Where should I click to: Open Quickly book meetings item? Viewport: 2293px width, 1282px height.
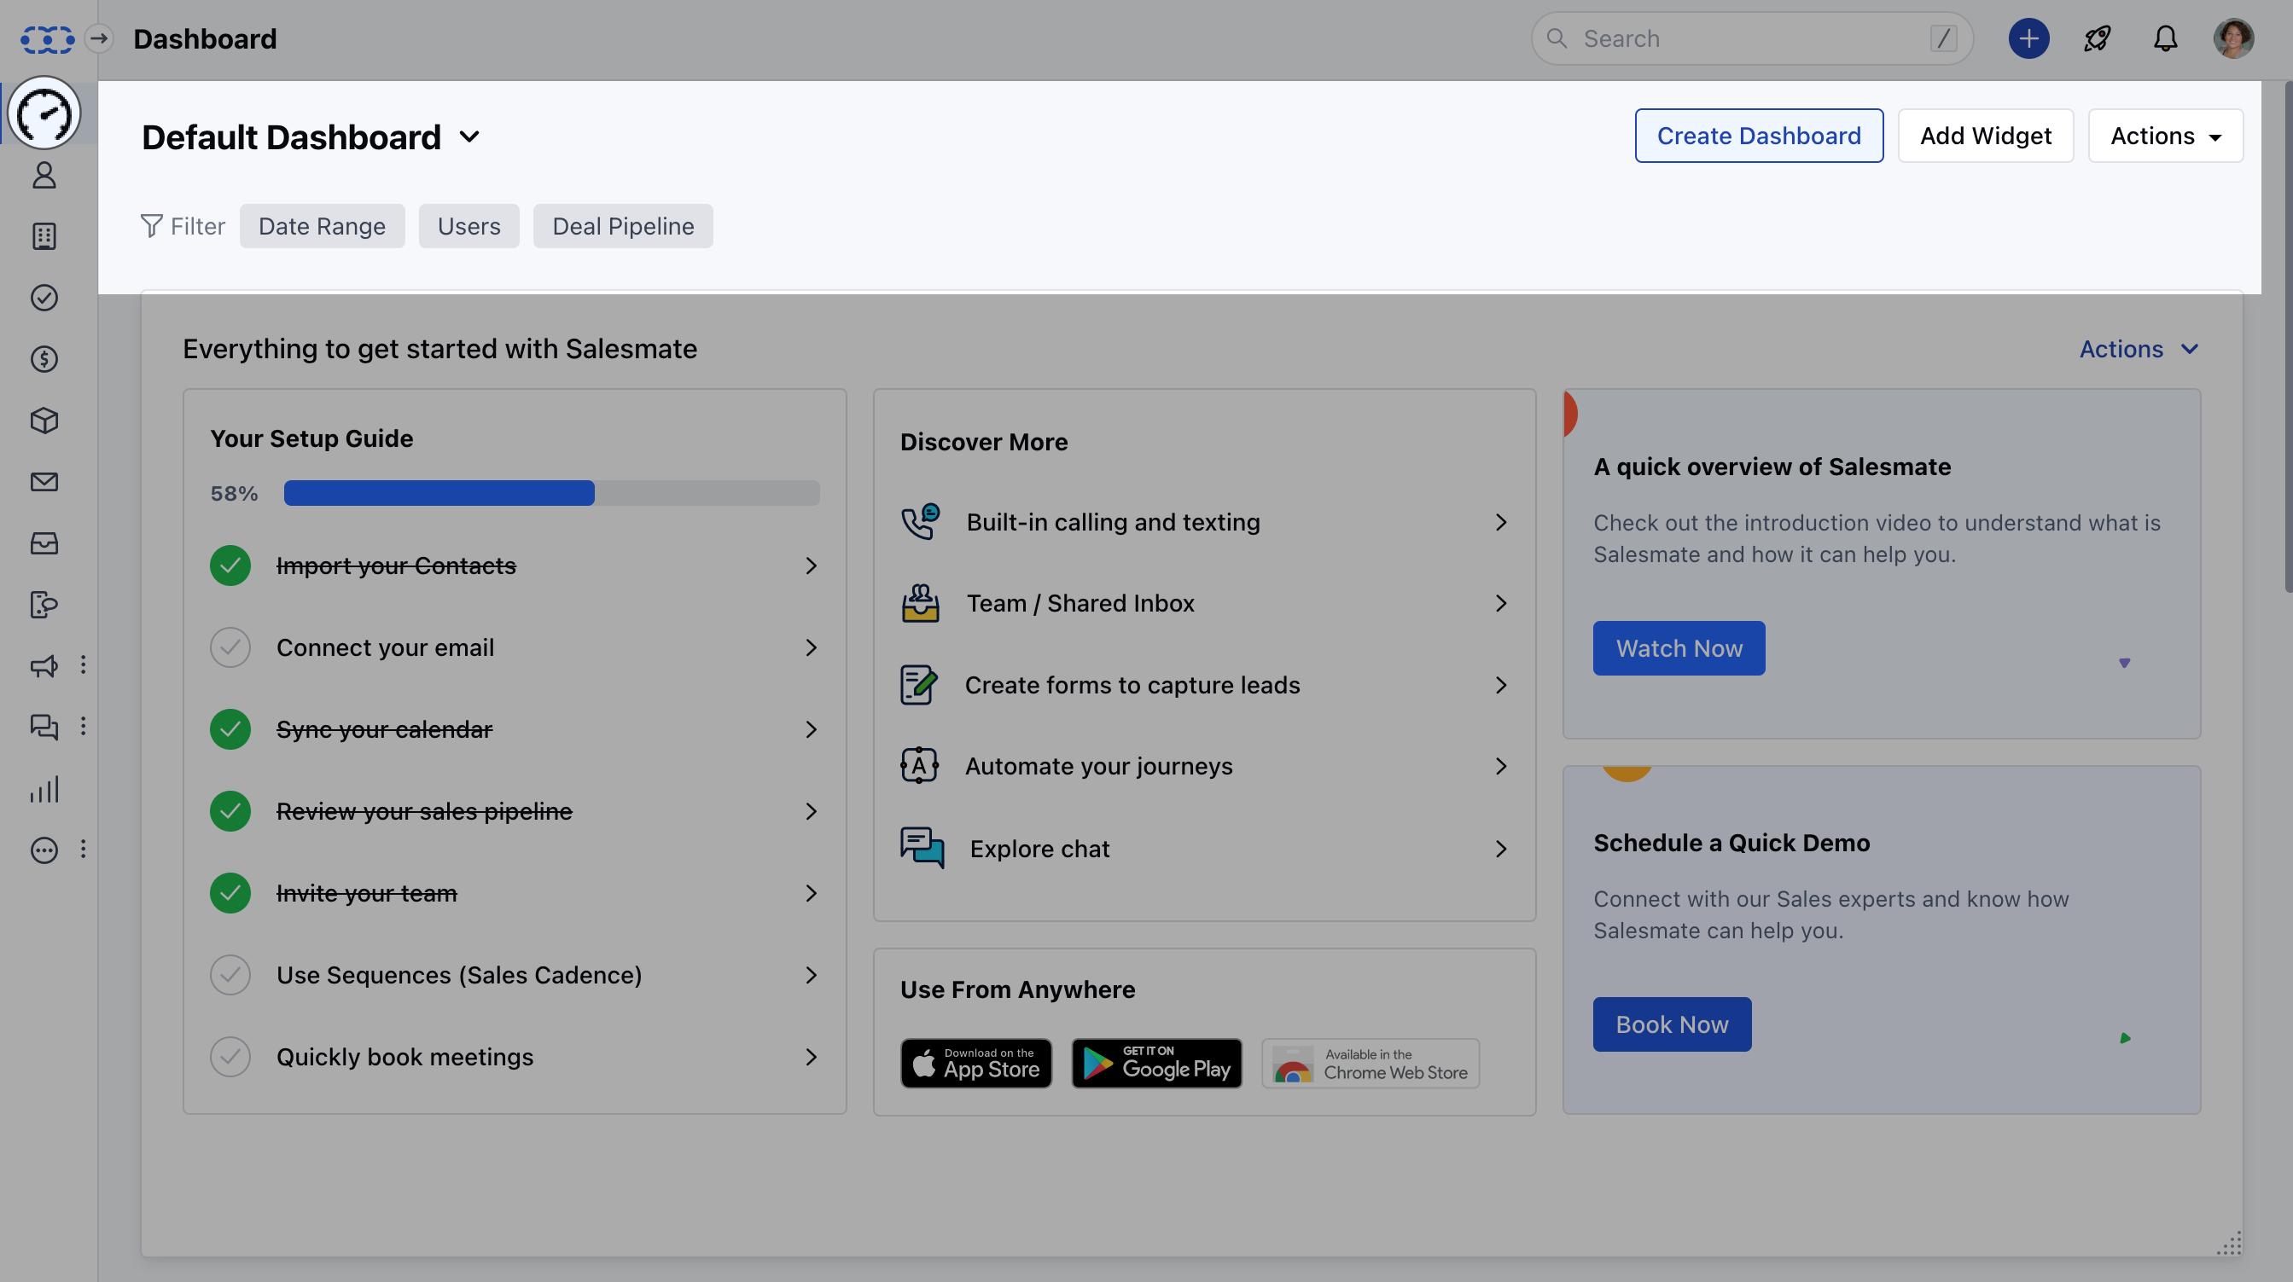click(x=515, y=1057)
